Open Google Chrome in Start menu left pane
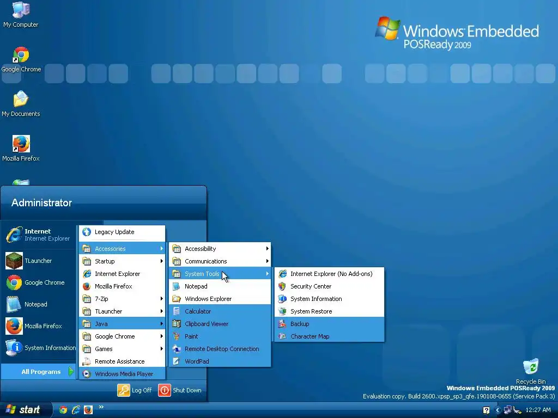This screenshot has width=558, height=418. pyautogui.click(x=39, y=282)
